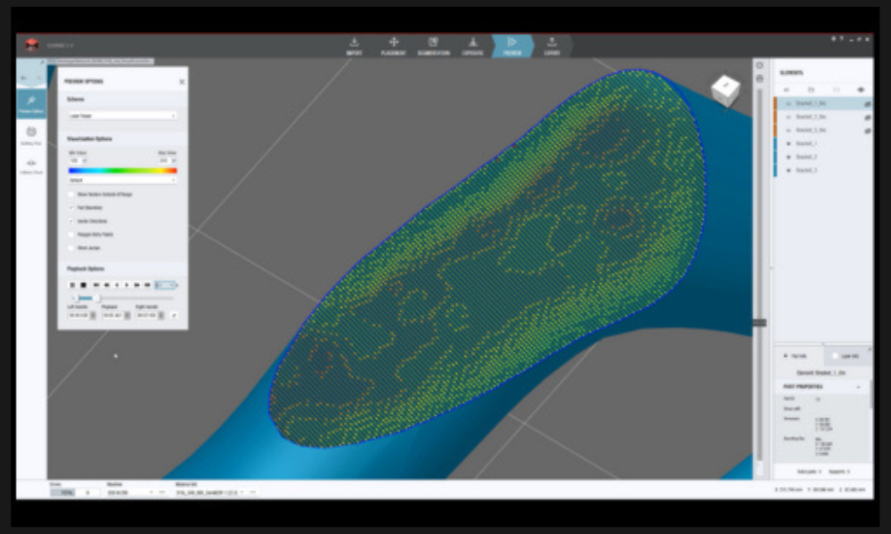Close the Preview Options panel

[182, 82]
